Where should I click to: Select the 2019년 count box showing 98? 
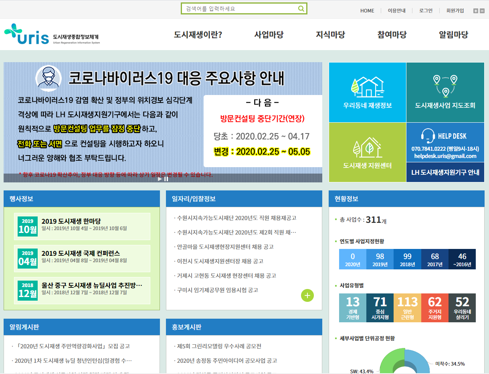tap(380, 259)
